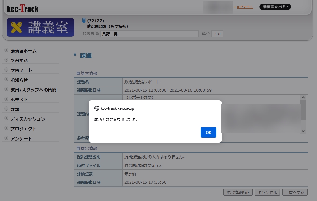Screen dimensions: 317x201
Task: Click the 講義室を出る button
Action: 275,7
